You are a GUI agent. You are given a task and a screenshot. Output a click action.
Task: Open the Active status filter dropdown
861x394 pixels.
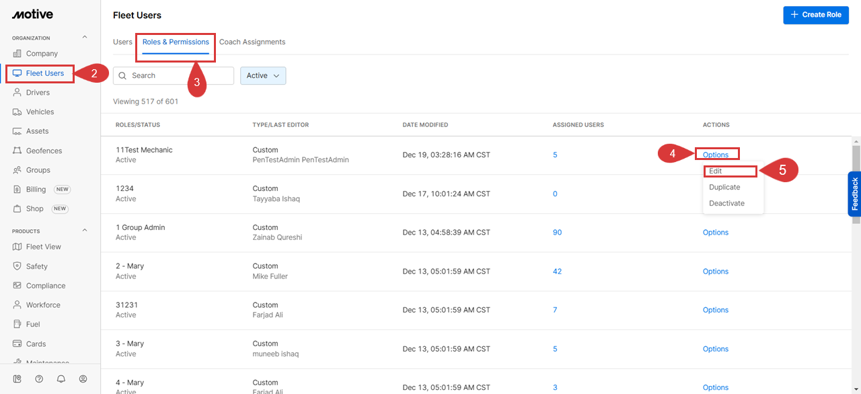263,76
